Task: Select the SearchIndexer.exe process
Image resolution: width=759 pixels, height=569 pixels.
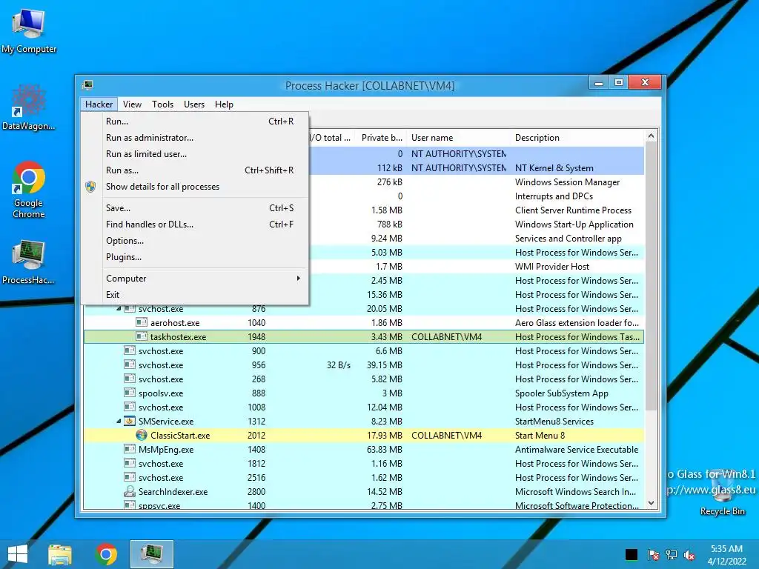Action: [x=364, y=492]
